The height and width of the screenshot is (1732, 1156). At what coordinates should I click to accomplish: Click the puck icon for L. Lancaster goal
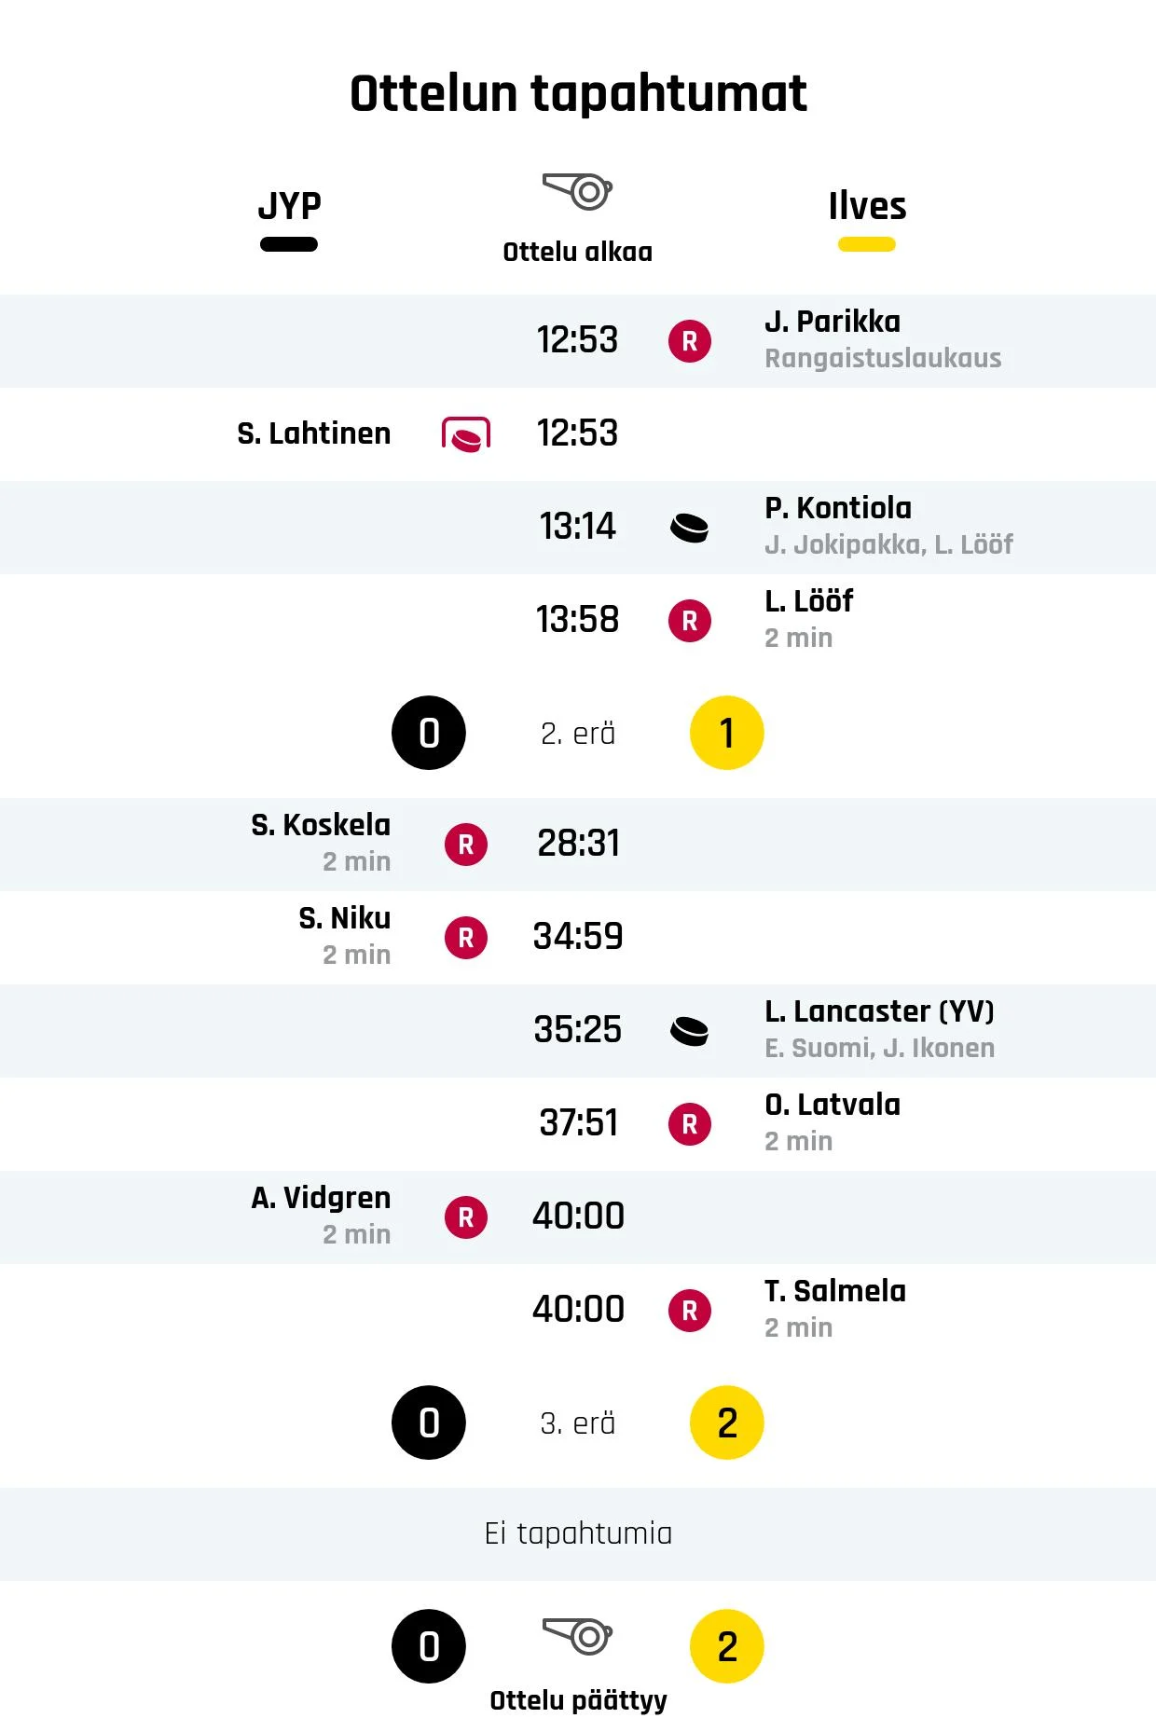(690, 1031)
